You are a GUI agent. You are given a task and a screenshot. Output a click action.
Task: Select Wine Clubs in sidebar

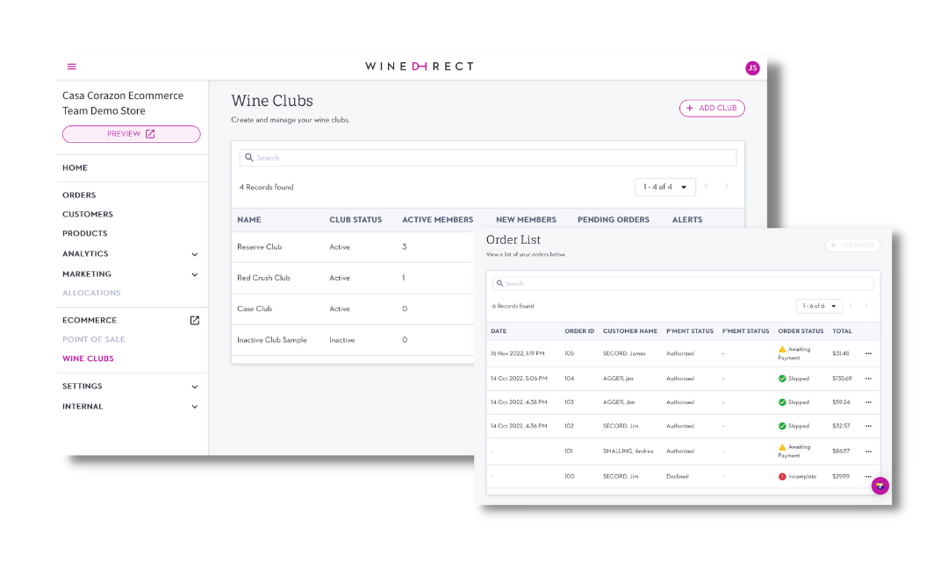click(x=88, y=359)
